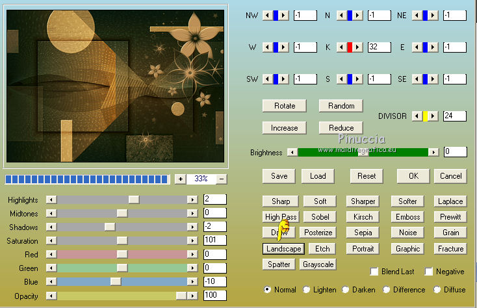Viewport: 477px width, 308px height.
Task: Click Midtones slider right arrow
Action: click(x=192, y=213)
